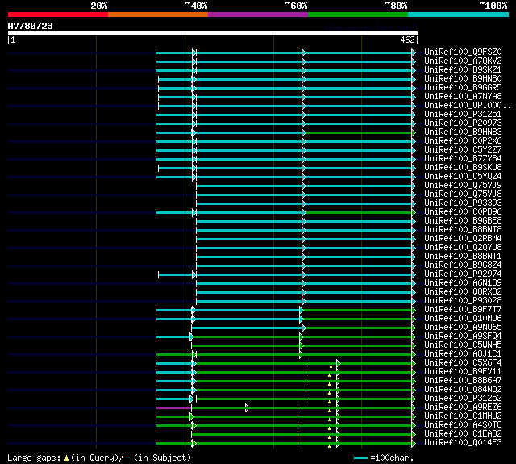Screen dimensions: 516x464
Task: Click the purple segment of A9REZ6 alignment
Action: click(x=174, y=408)
